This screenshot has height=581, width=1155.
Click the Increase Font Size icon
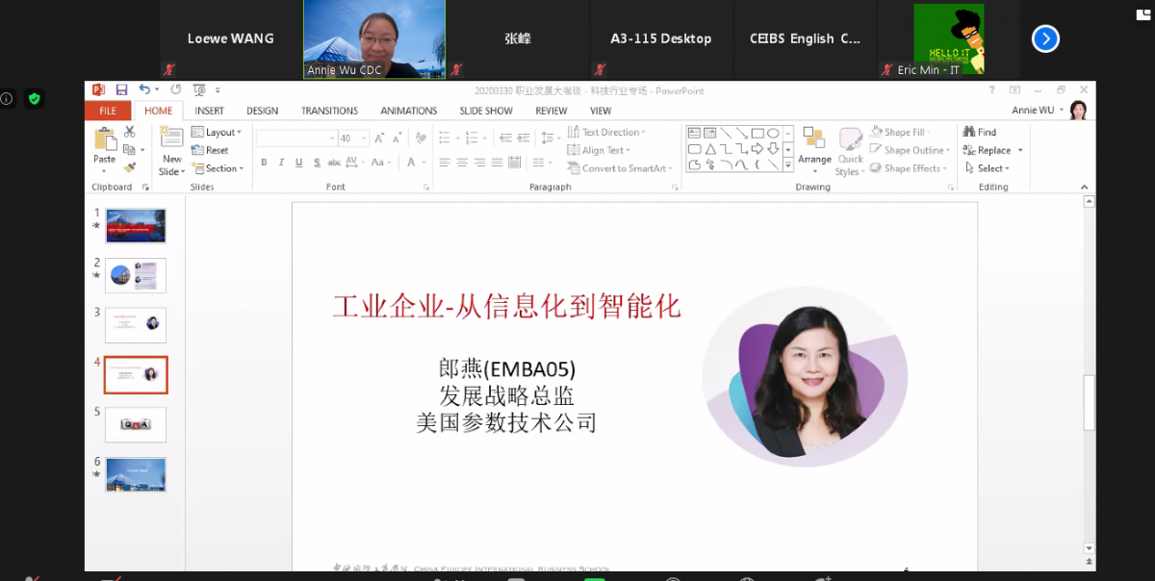tap(379, 138)
